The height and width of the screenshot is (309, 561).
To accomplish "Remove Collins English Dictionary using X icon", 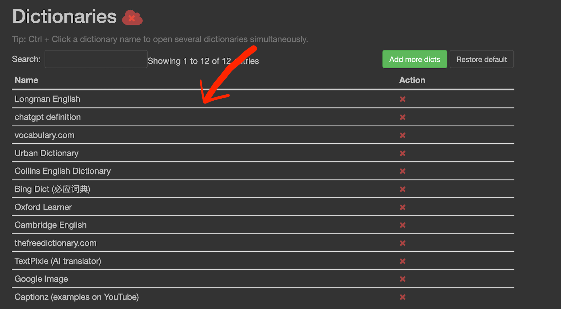I will [403, 171].
